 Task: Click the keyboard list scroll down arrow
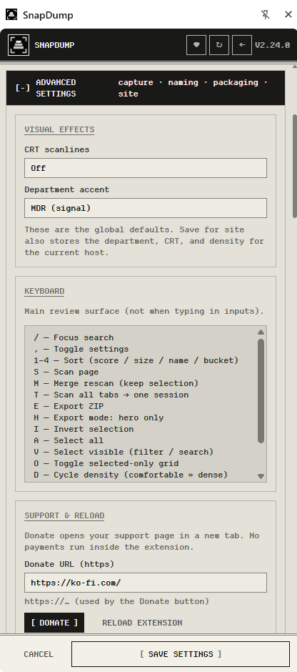point(261,476)
